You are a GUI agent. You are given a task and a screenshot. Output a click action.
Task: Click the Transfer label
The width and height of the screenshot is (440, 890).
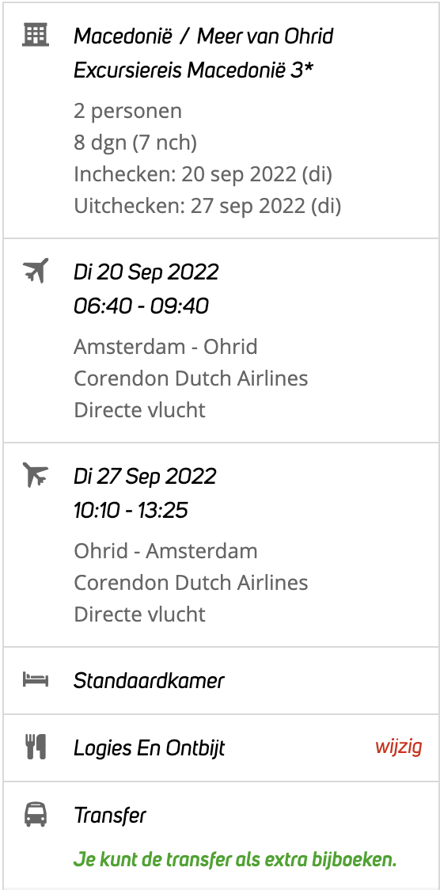110,816
